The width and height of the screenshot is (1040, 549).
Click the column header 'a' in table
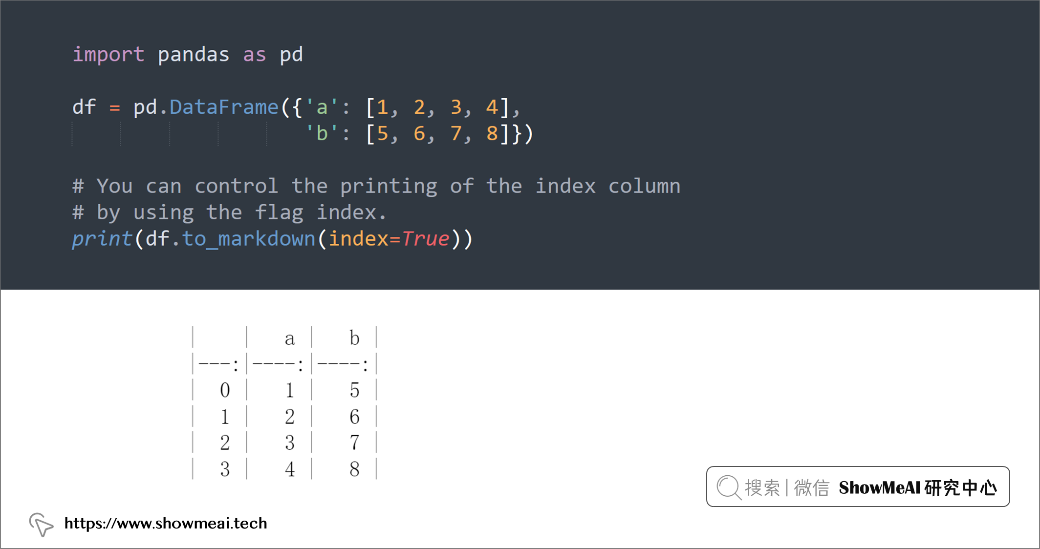[x=289, y=338]
